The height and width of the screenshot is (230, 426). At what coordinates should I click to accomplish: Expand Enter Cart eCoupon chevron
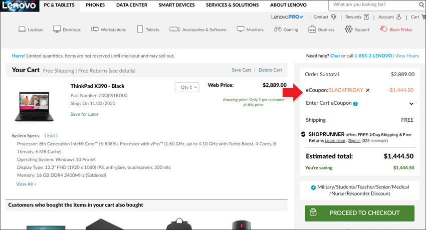coord(411,103)
